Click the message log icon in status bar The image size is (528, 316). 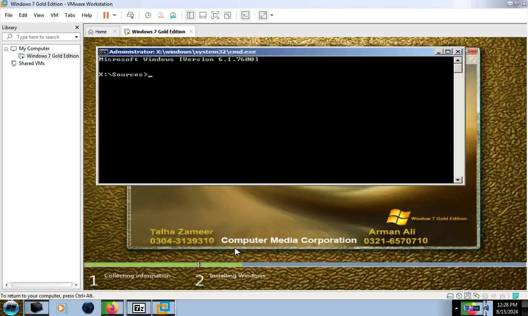515,296
